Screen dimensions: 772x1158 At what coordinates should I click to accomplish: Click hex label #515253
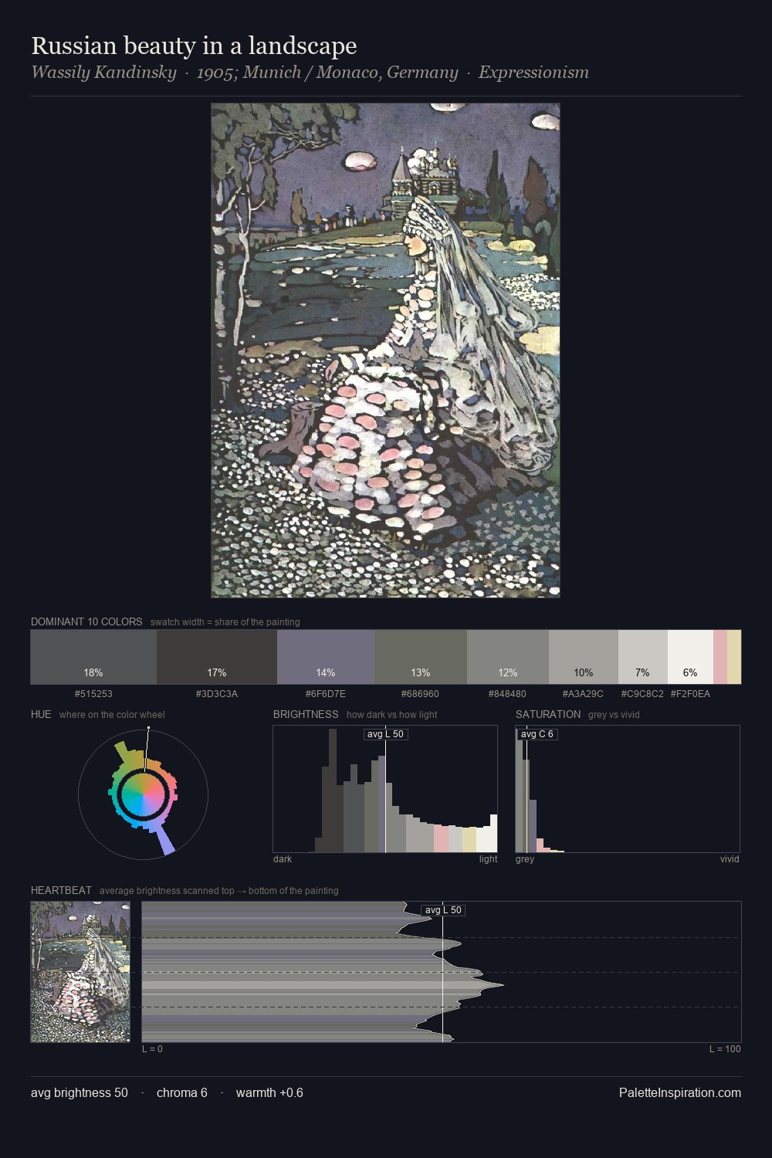pyautogui.click(x=93, y=694)
